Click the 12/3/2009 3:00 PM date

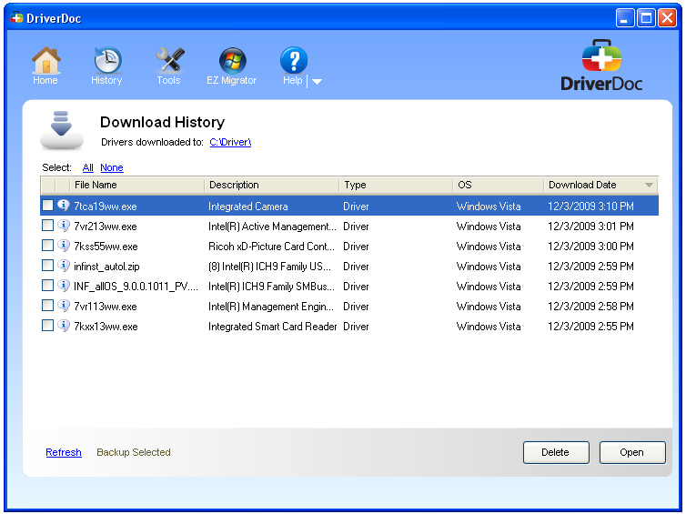590,247
